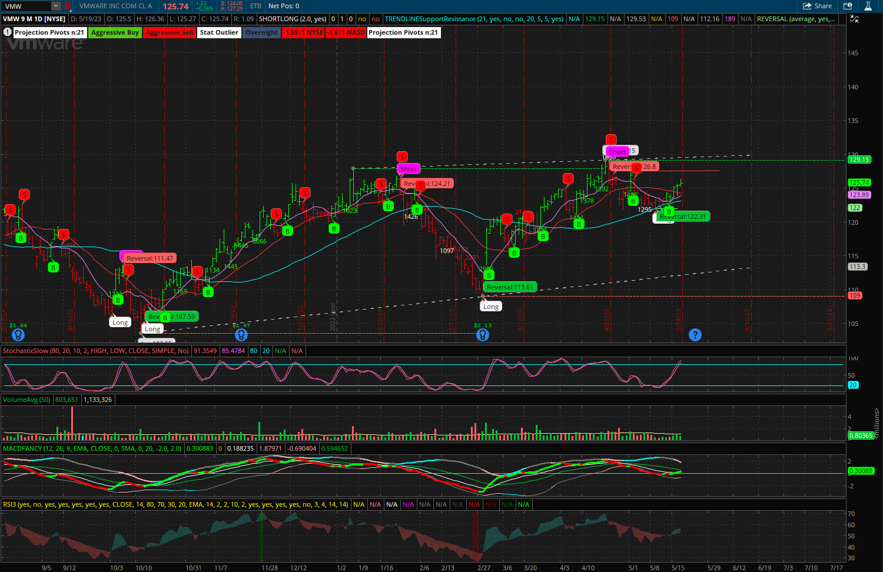Click the VMW 9 M 1D [NYSE] chart title
The width and height of the screenshot is (883, 572).
point(34,19)
